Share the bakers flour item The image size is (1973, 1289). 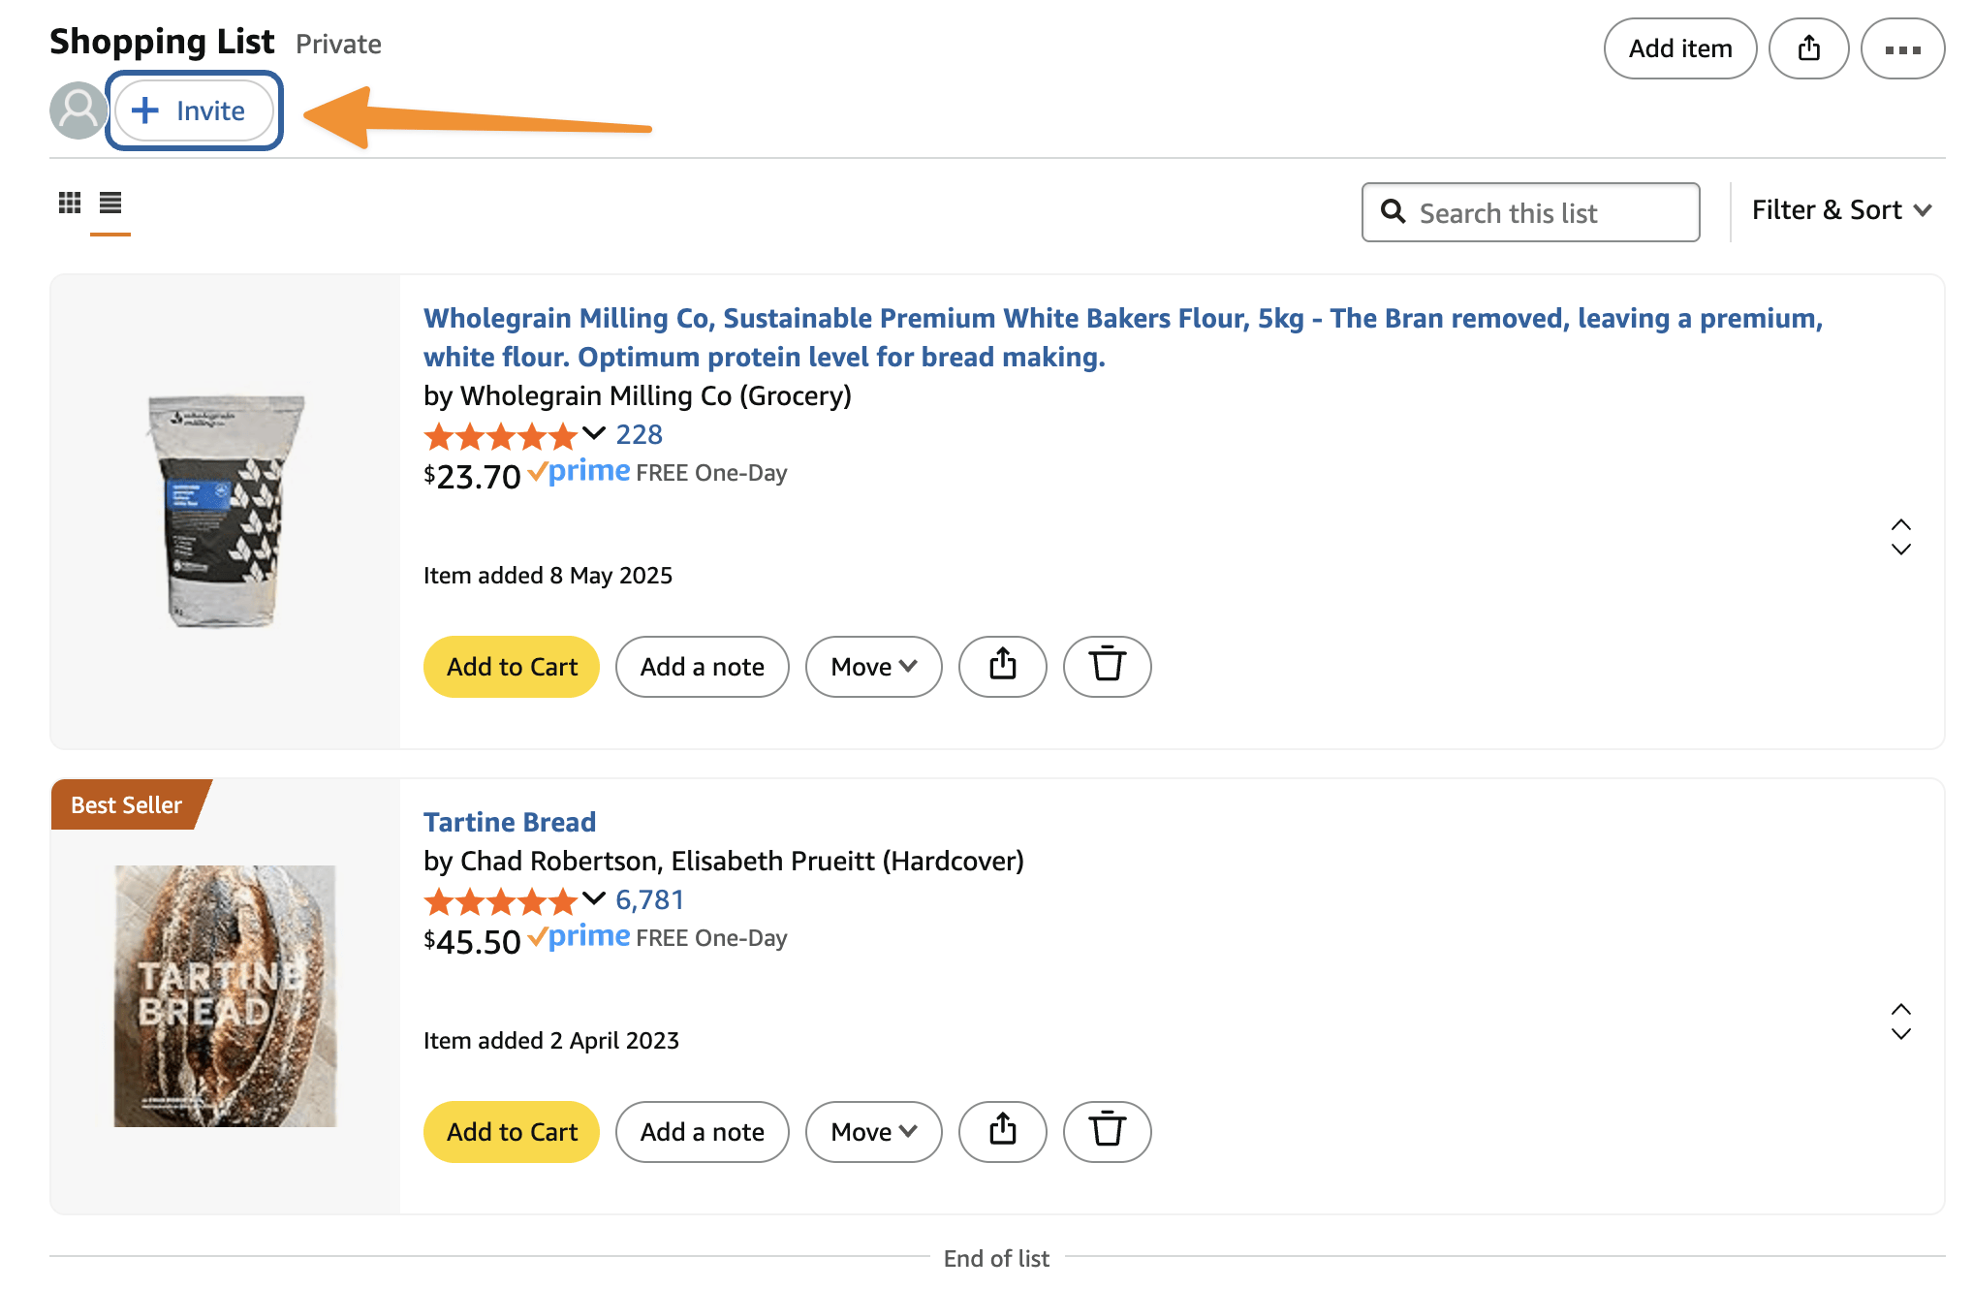(1002, 667)
